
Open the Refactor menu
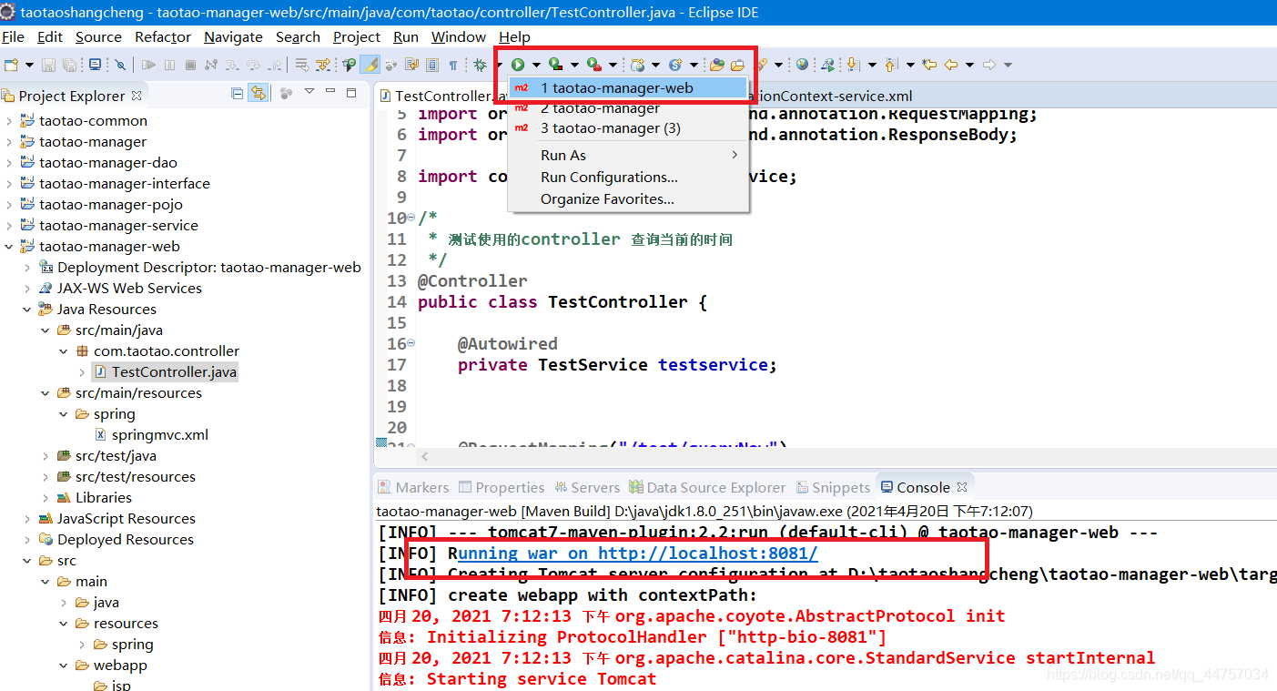coord(163,37)
